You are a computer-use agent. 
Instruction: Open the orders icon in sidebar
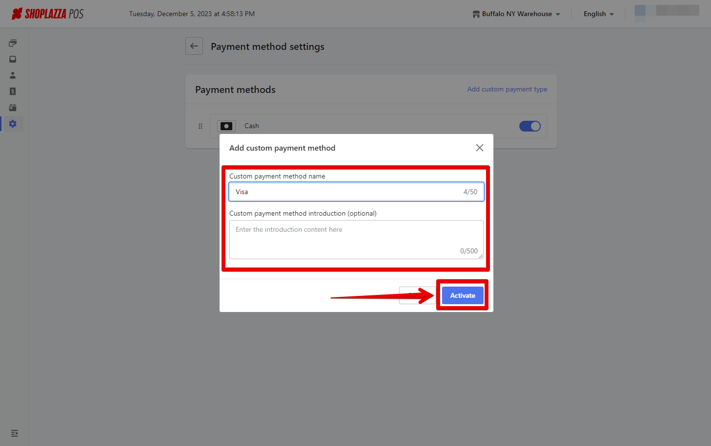tap(13, 43)
